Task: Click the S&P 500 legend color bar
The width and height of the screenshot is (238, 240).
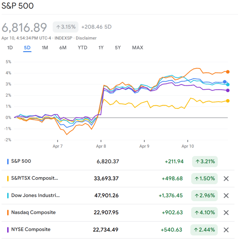Action: click(8, 161)
